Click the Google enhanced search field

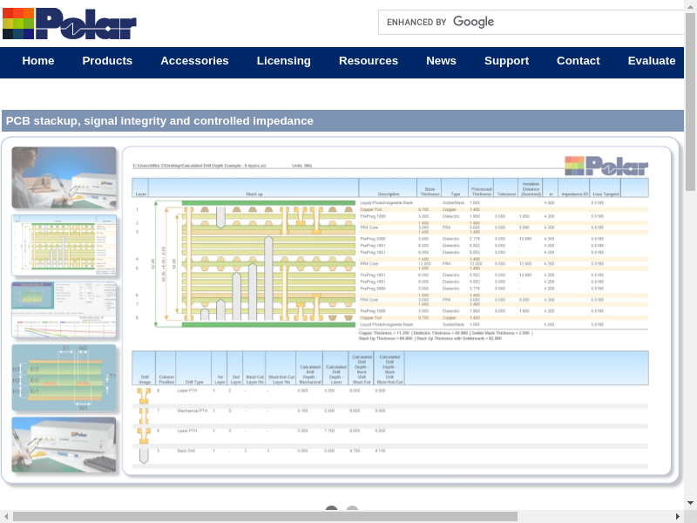[x=531, y=22]
